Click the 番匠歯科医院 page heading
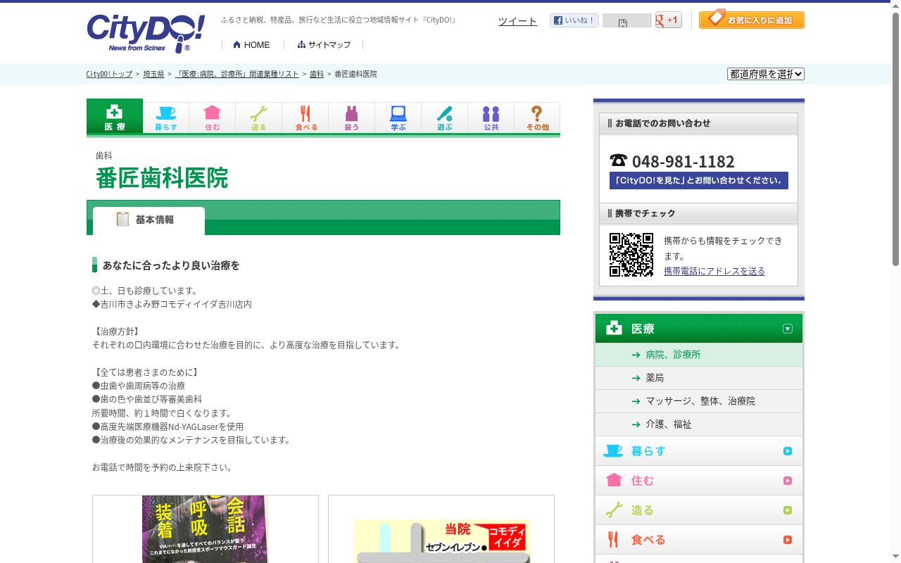Viewport: 901px width, 563px height. (x=162, y=178)
